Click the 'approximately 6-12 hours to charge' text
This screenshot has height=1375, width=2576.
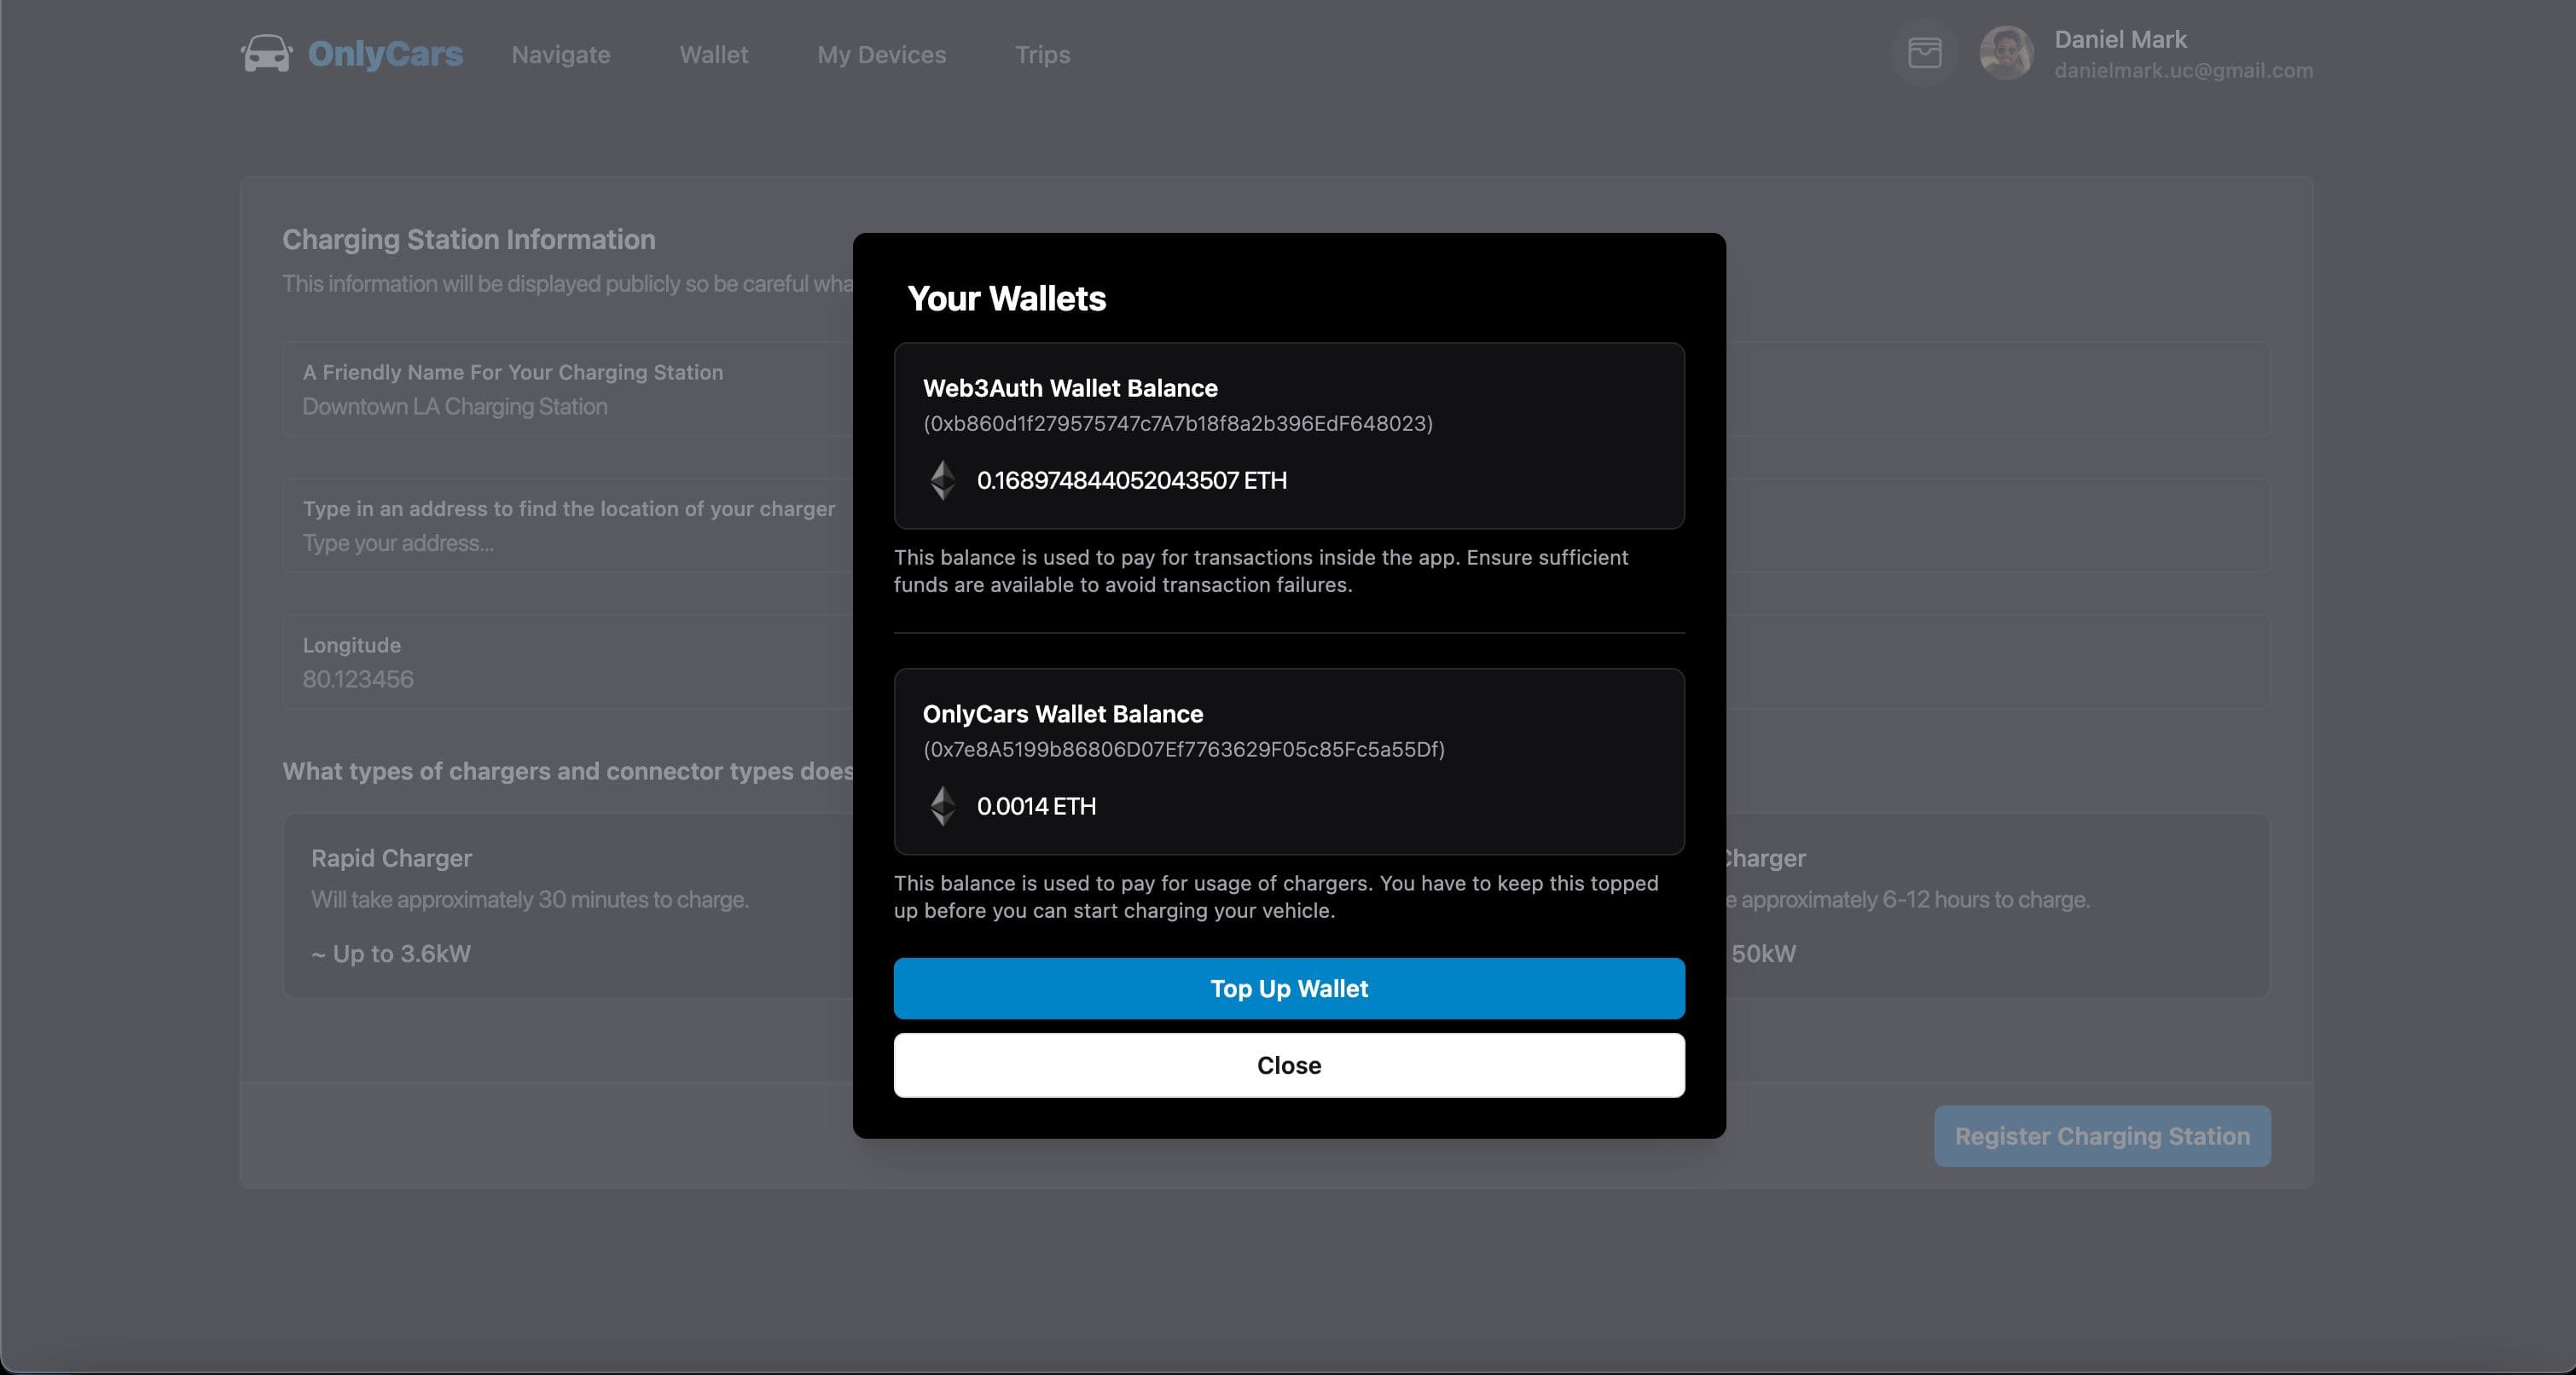(1914, 900)
